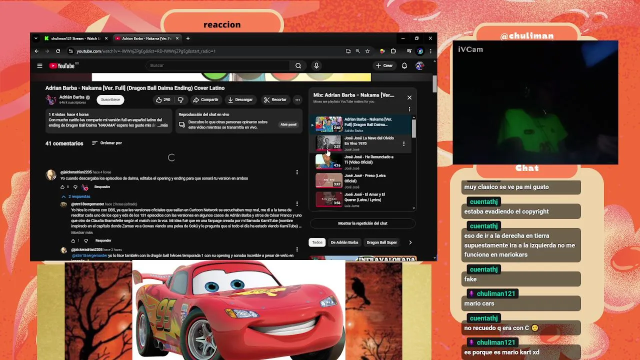Bookmark this page with star icon
Image resolution: width=640 pixels, height=360 pixels.
(x=367, y=51)
